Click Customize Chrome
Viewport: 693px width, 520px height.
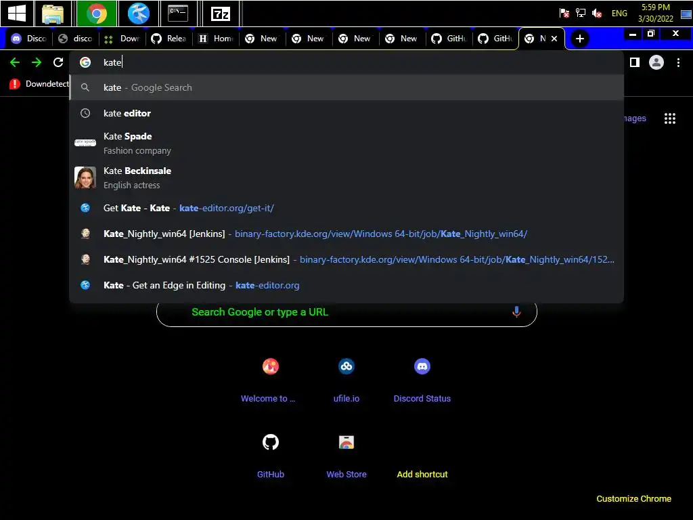pos(633,499)
